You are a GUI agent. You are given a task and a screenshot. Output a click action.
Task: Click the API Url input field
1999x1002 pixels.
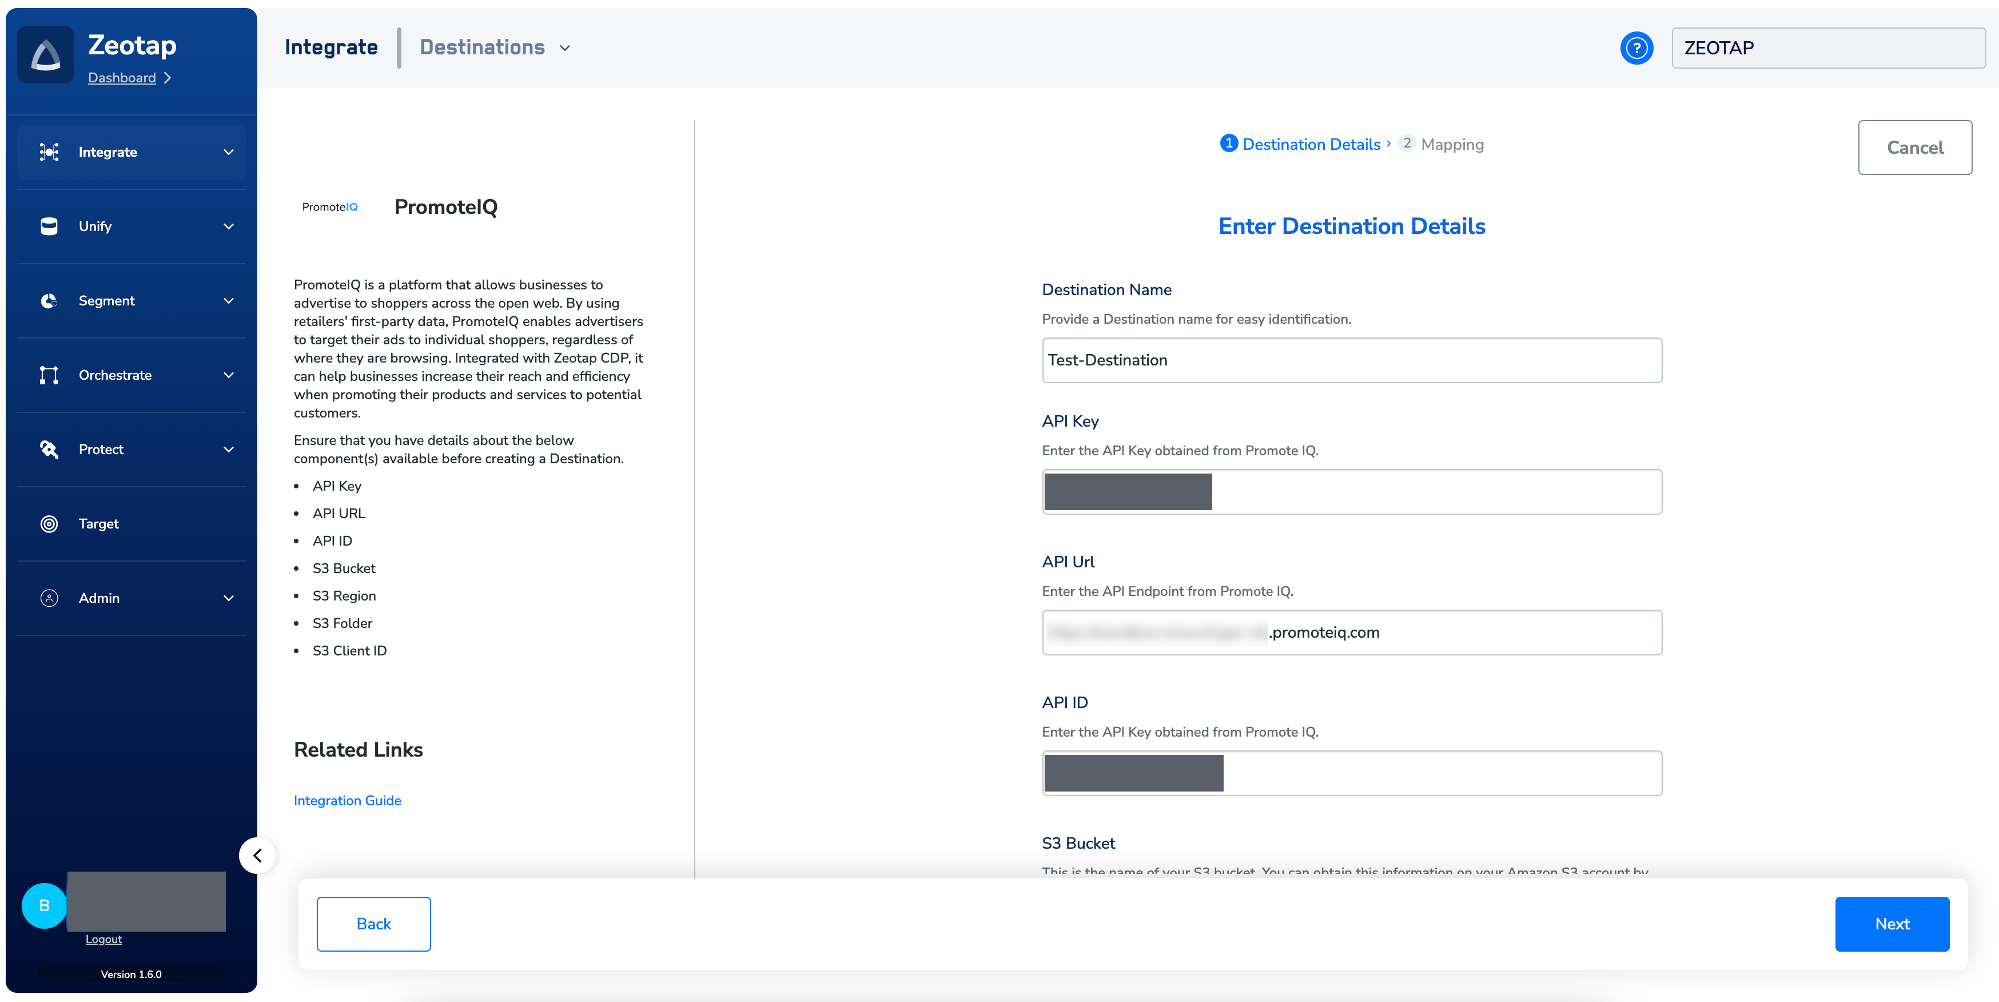pyautogui.click(x=1352, y=633)
